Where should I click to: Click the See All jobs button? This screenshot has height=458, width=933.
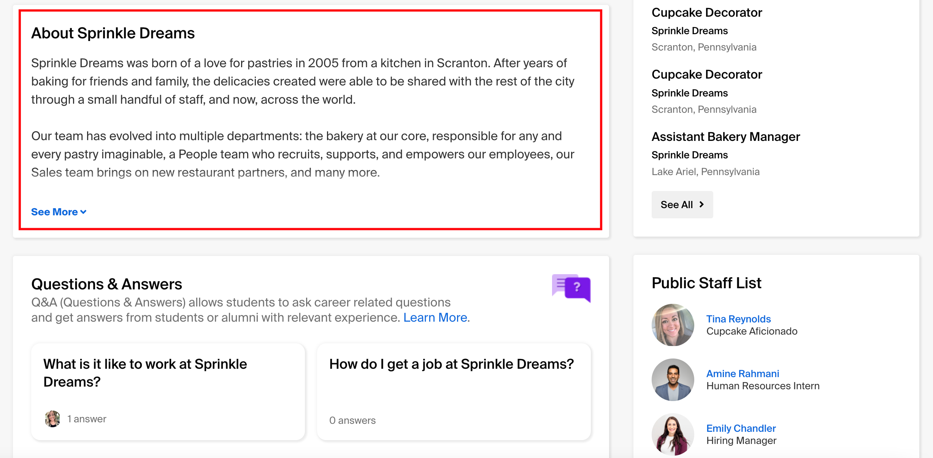tap(682, 204)
